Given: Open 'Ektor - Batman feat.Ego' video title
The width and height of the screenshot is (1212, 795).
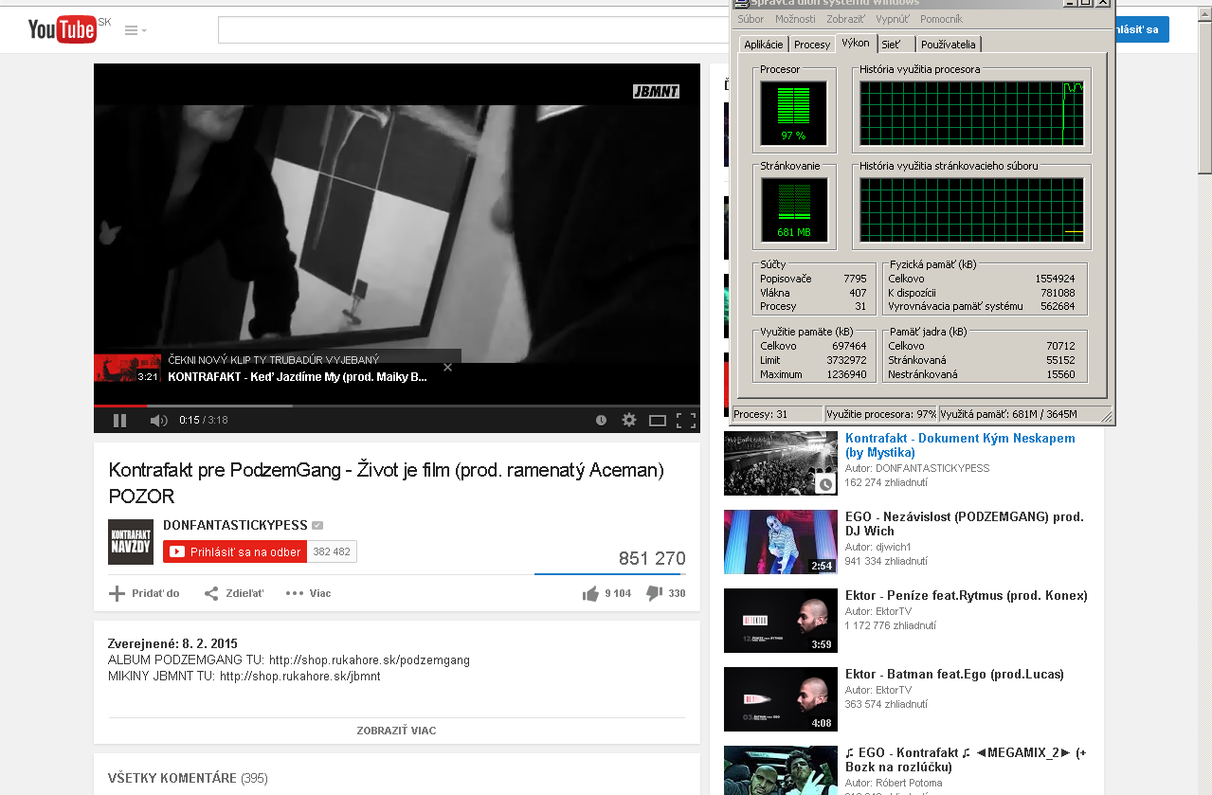Looking at the screenshot, I should coord(954,675).
